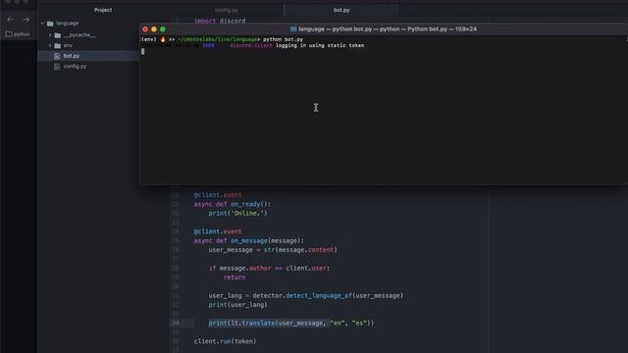
Task: Click the 'client.run(token)' line
Action: (225, 341)
